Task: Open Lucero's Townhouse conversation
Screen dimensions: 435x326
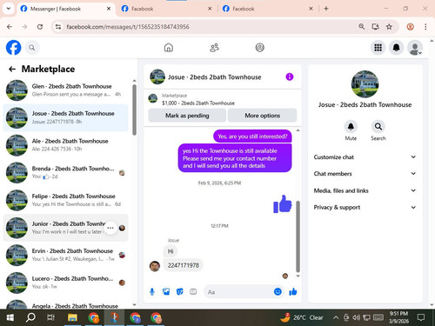Action: 65,283
